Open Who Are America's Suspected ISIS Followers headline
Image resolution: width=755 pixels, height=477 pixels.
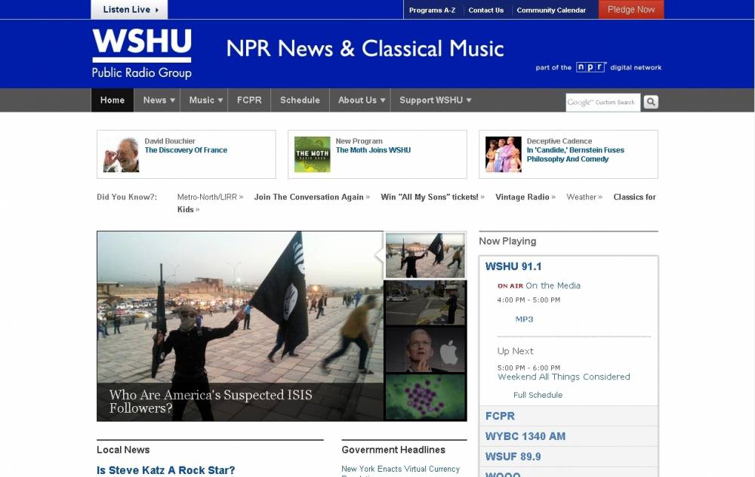point(211,402)
